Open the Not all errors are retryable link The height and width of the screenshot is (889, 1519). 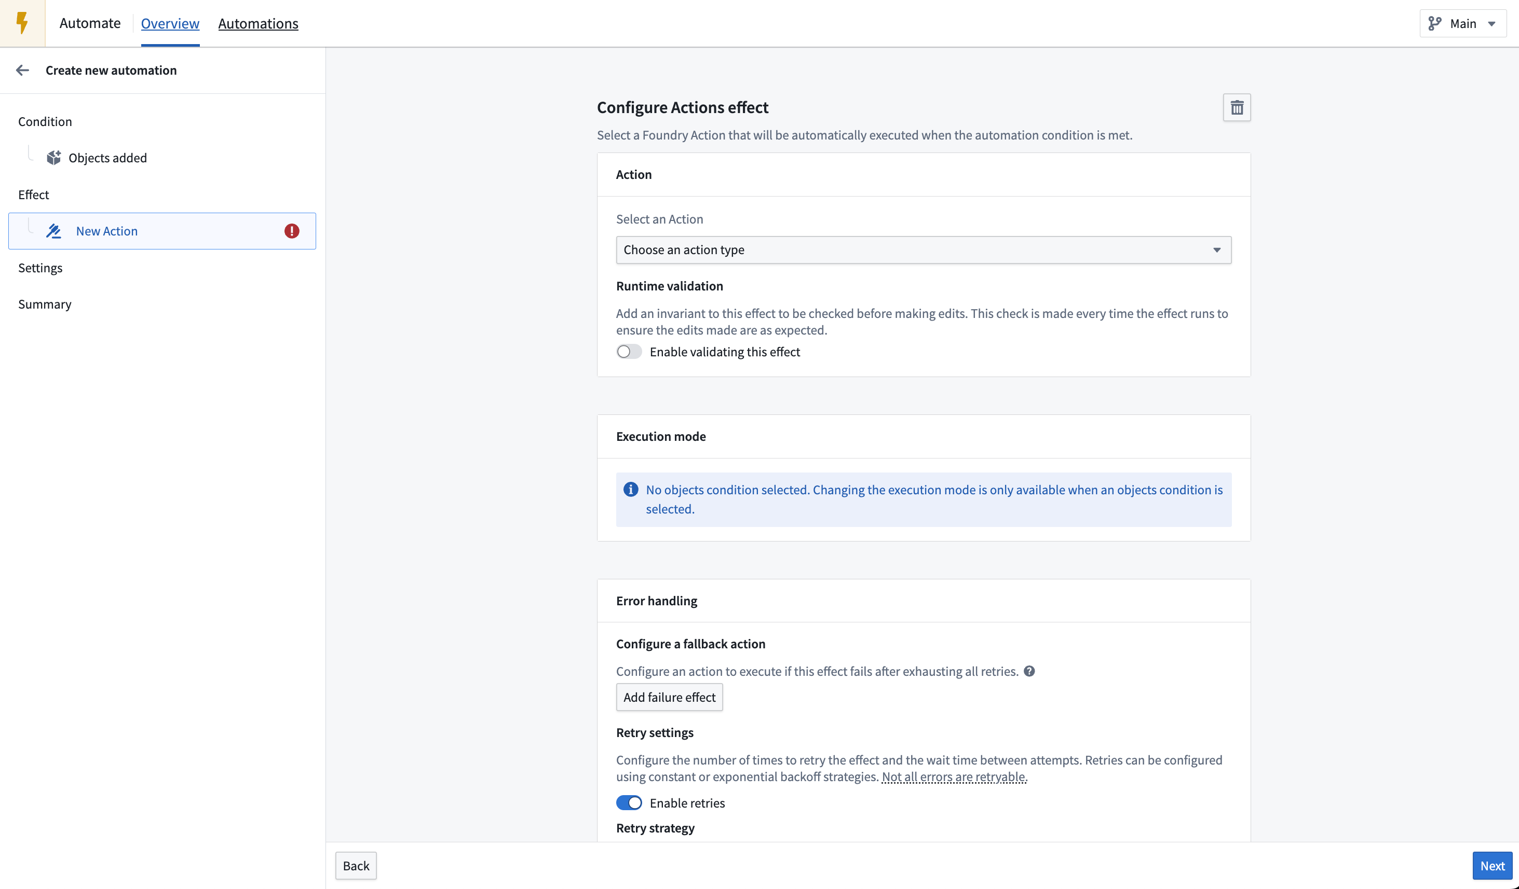954,777
